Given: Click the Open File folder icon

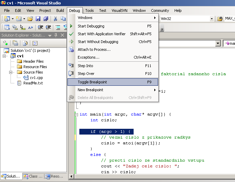Looking at the screenshot, I should pyautogui.click(x=30, y=19).
